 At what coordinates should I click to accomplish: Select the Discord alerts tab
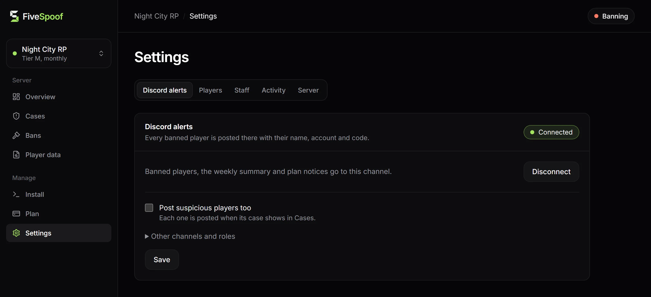click(x=165, y=90)
